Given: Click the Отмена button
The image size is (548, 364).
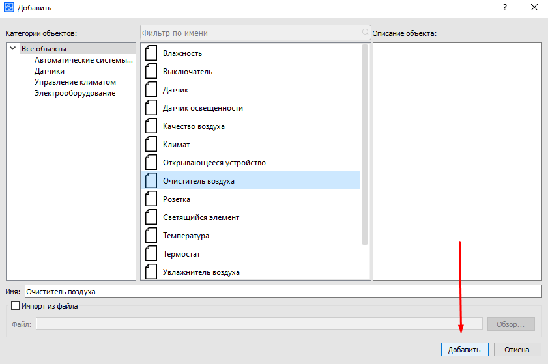Looking at the screenshot, I should click(x=517, y=350).
